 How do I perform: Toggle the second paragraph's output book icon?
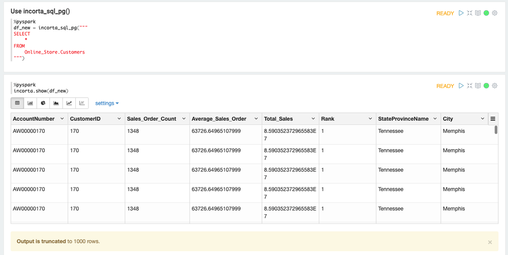coord(478,86)
